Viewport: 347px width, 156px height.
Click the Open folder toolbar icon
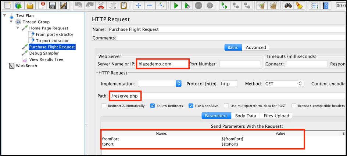tap(30, 6)
